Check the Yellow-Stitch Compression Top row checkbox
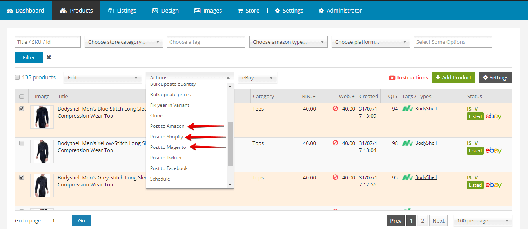 [22, 143]
